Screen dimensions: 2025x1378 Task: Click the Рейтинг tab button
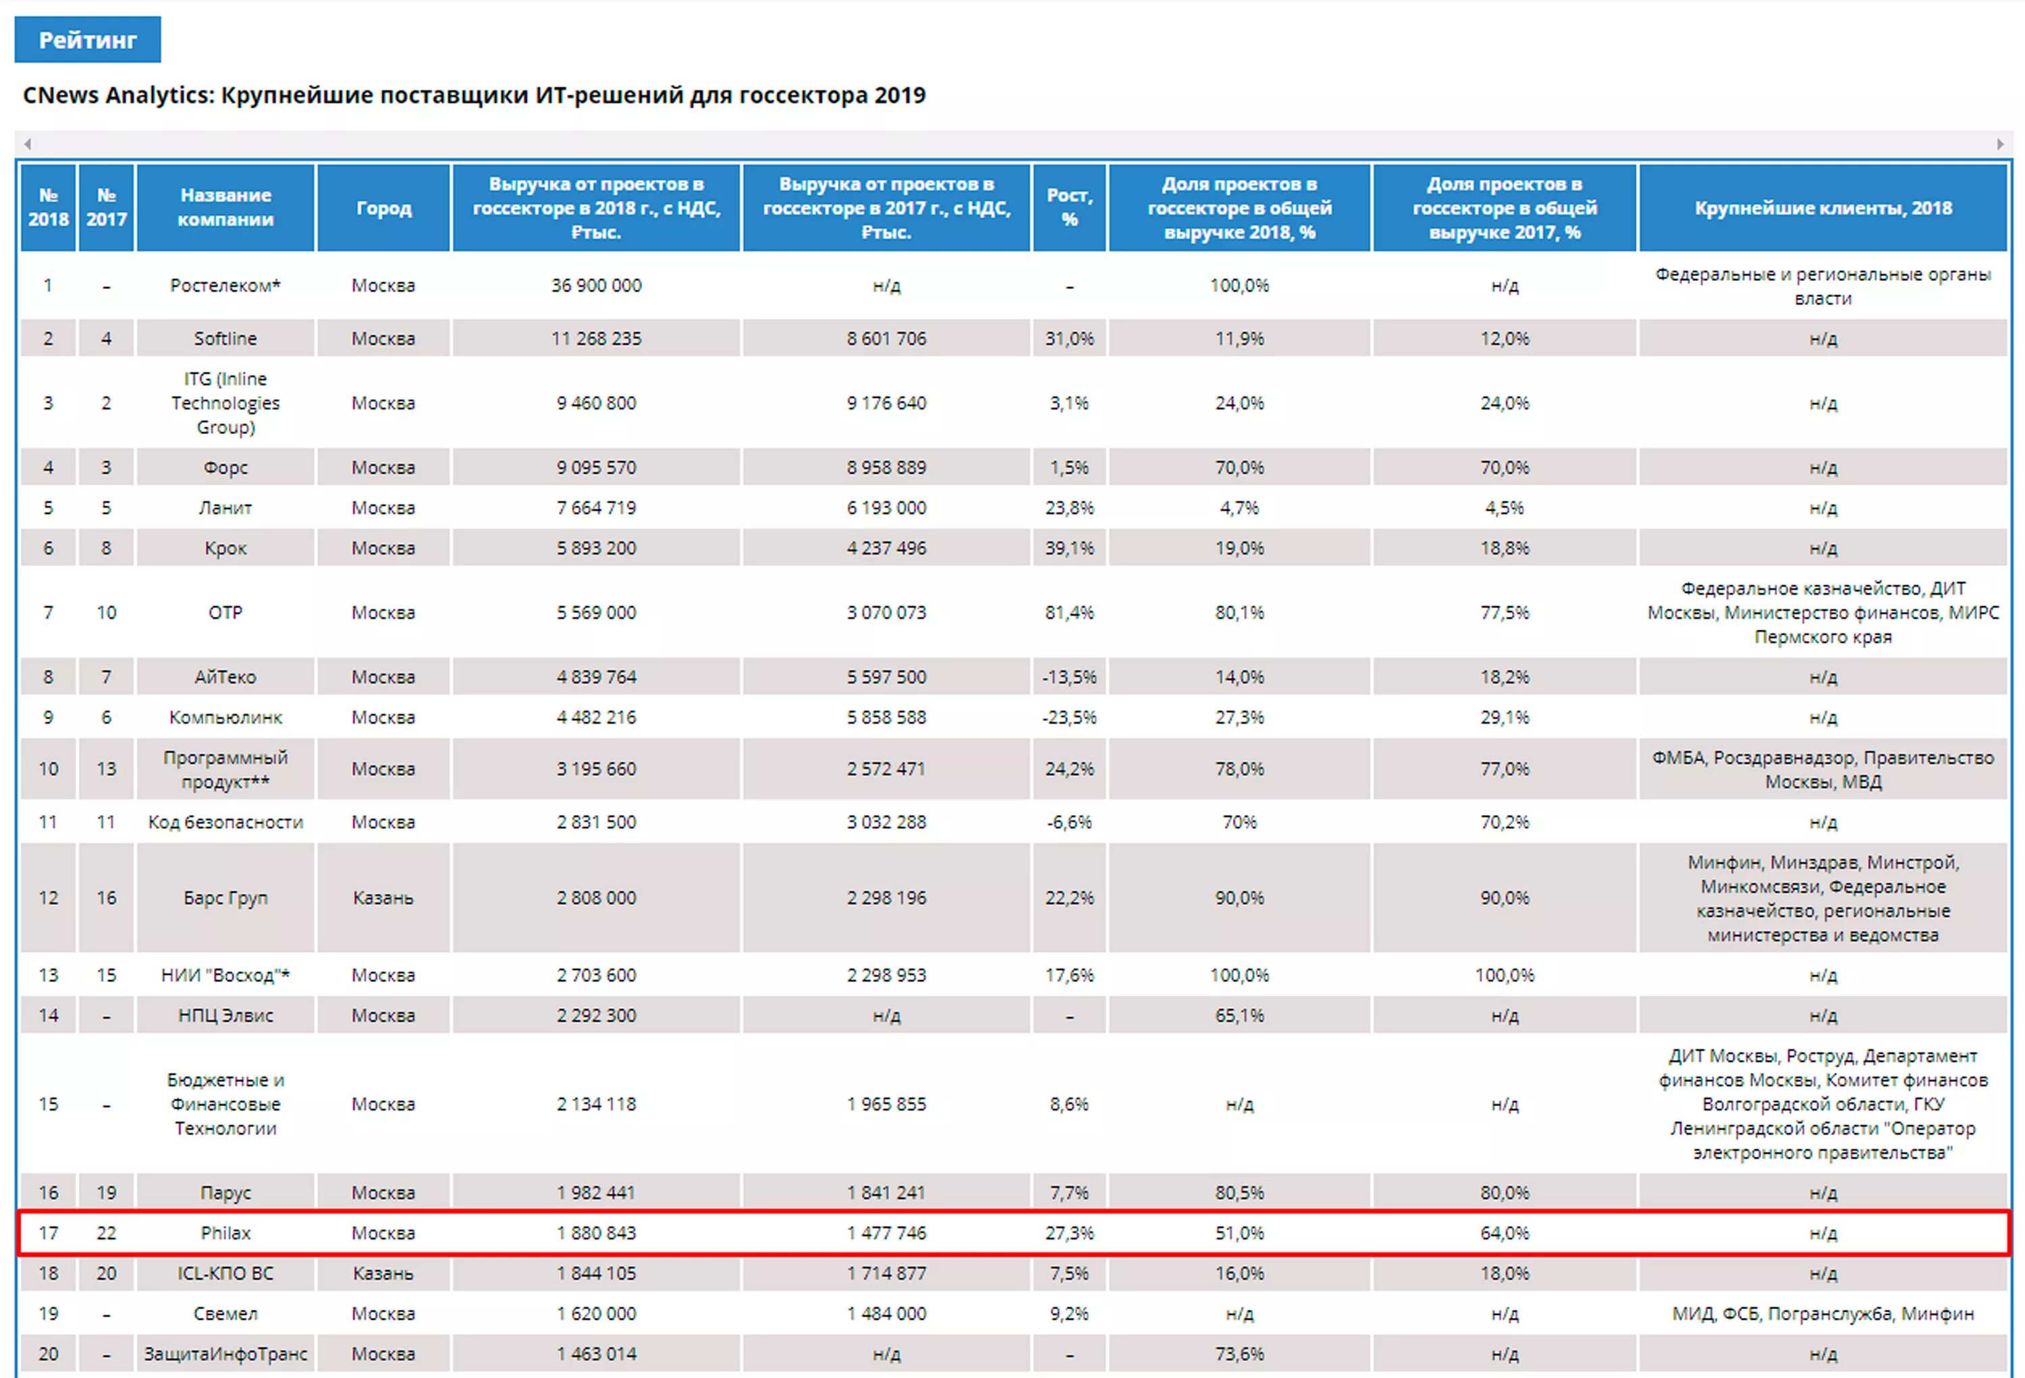[x=87, y=40]
